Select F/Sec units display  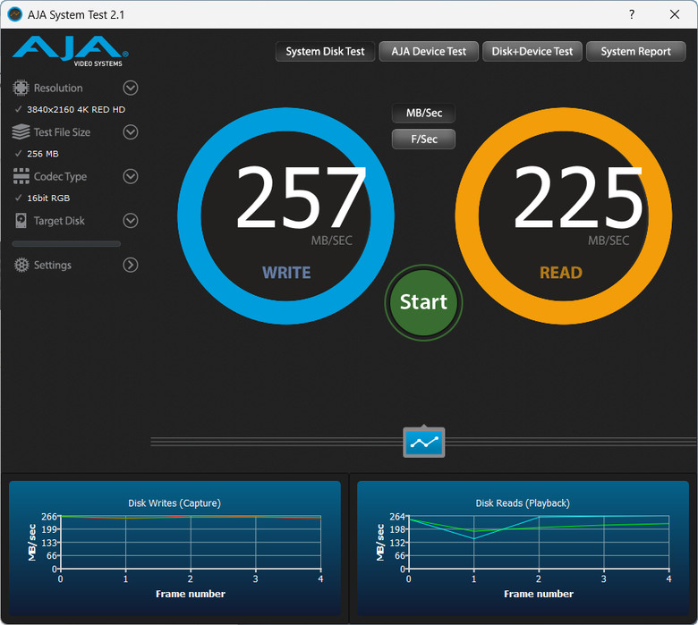(x=424, y=139)
